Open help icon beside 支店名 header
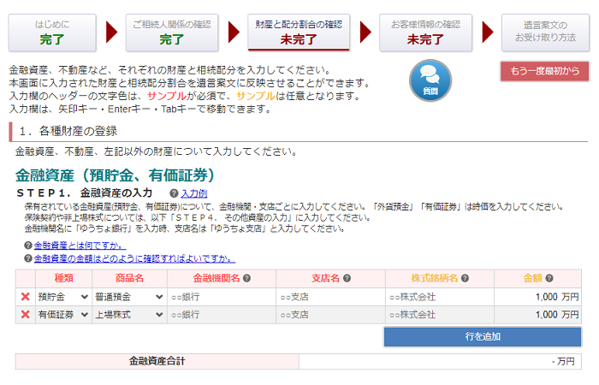The width and height of the screenshot is (599, 385). click(347, 278)
